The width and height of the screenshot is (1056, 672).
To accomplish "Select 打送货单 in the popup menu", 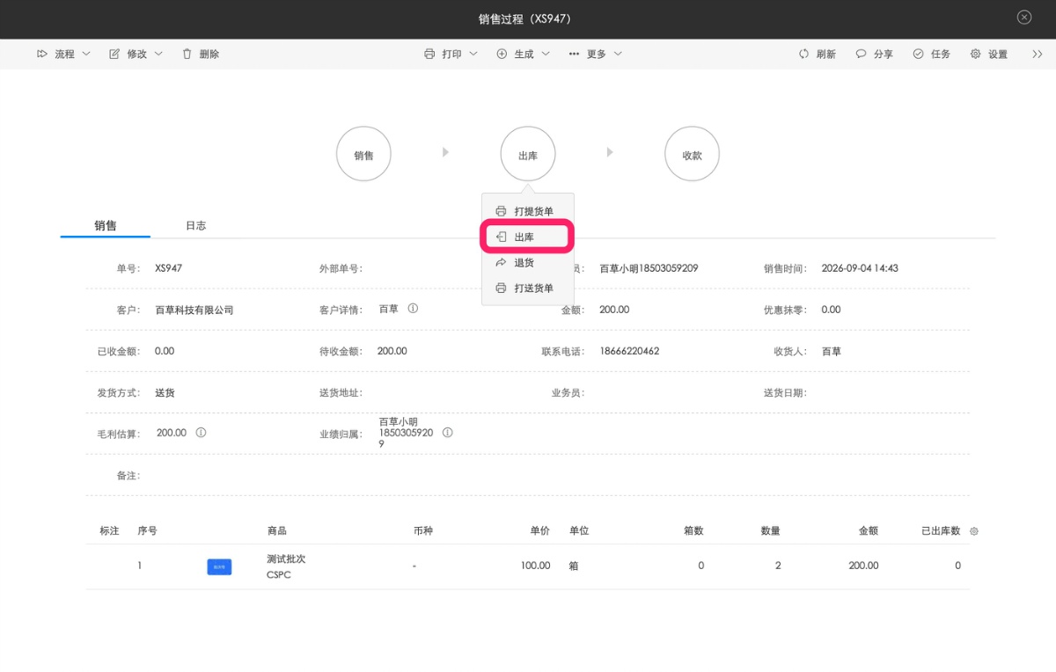I will (527, 288).
